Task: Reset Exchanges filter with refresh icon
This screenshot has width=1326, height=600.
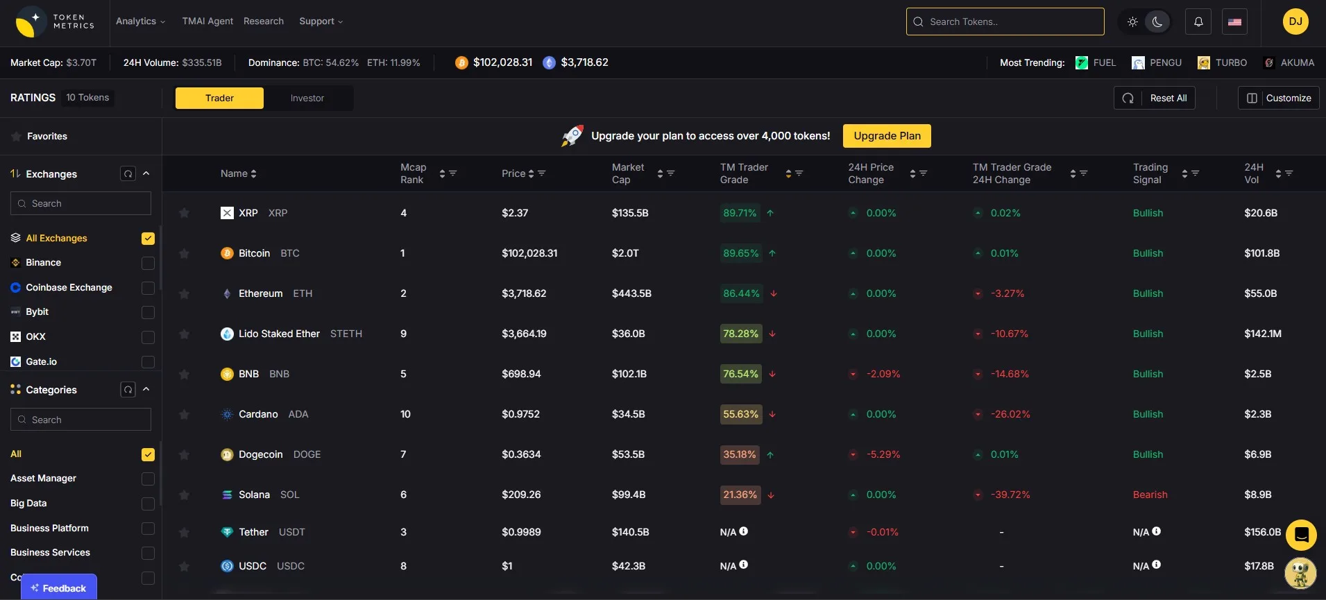Action: click(128, 173)
